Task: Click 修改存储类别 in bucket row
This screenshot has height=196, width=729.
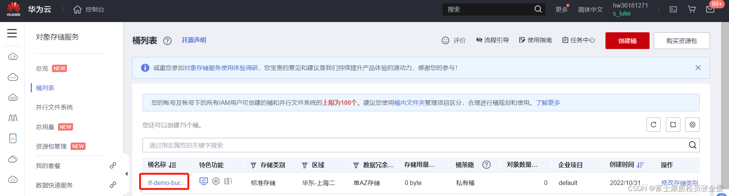Action: click(680, 183)
